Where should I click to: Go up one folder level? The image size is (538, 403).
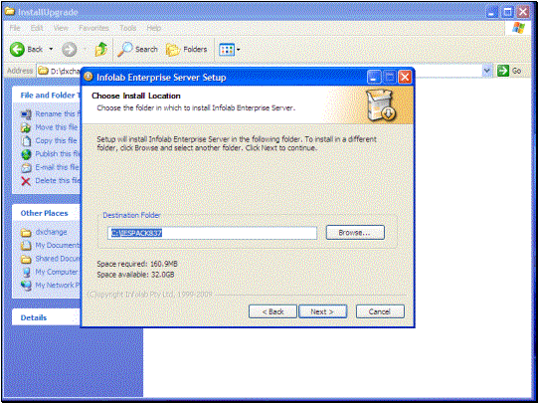point(100,50)
